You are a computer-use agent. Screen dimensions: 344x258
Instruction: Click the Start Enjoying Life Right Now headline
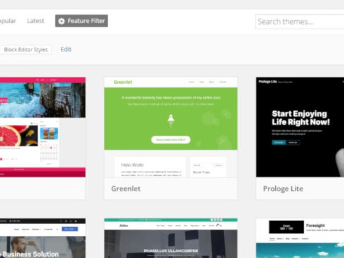[x=300, y=118]
